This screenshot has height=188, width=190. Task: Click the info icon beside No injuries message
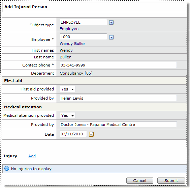coord(7,168)
